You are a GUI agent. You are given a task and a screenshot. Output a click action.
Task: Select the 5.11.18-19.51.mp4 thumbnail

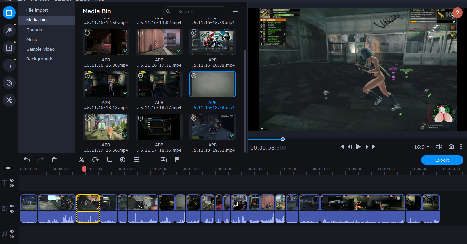tap(212, 127)
